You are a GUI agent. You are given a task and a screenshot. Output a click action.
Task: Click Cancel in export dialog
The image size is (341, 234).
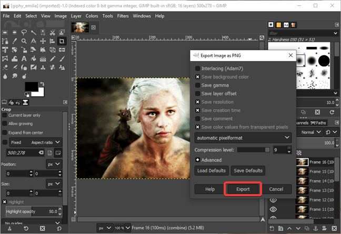[276, 189]
